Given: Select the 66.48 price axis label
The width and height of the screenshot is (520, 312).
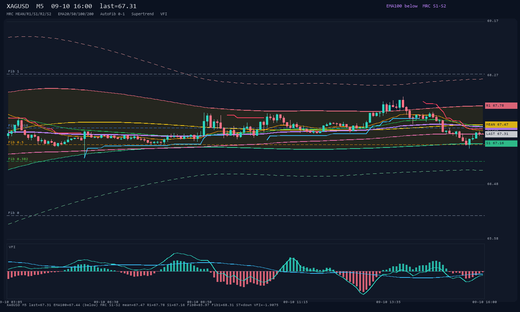Looking at the screenshot, I should (x=493, y=184).
